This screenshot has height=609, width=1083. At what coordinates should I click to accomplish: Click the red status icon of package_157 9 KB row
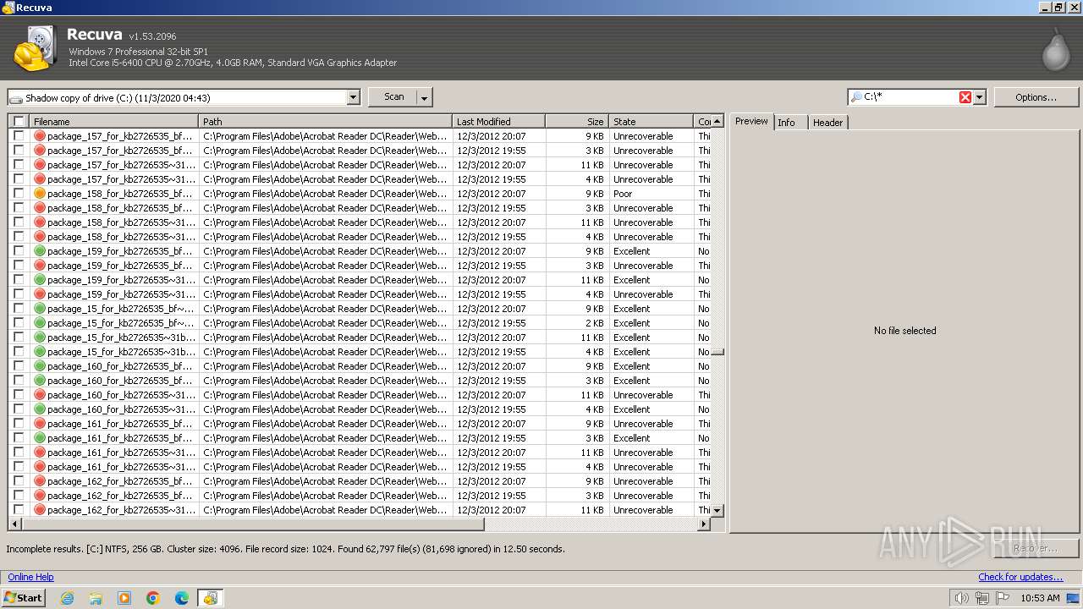point(39,136)
